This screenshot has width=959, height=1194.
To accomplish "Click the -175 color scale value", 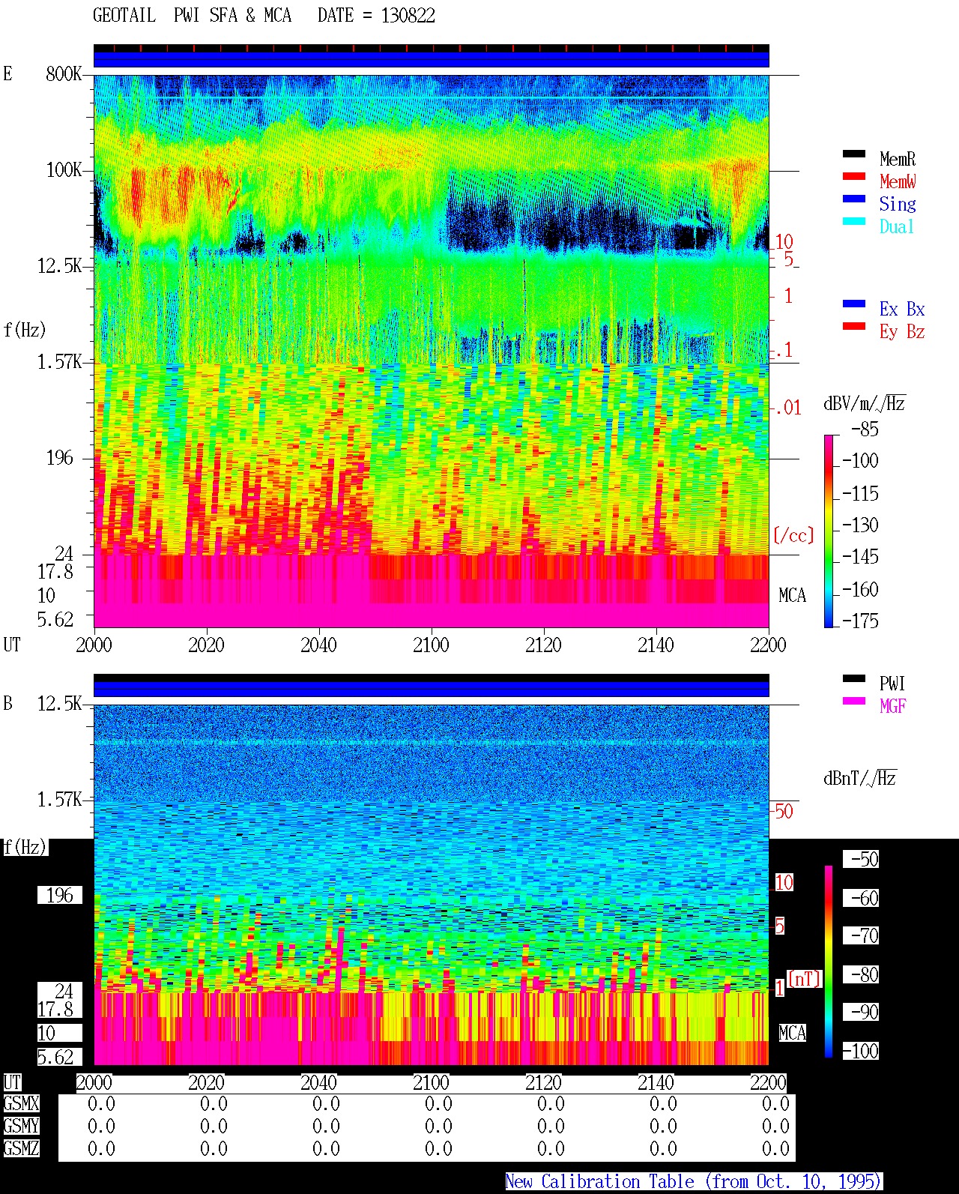I will pos(860,621).
